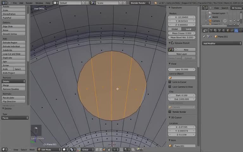Toggle the 3D manipulator widget icon

(79, 149)
